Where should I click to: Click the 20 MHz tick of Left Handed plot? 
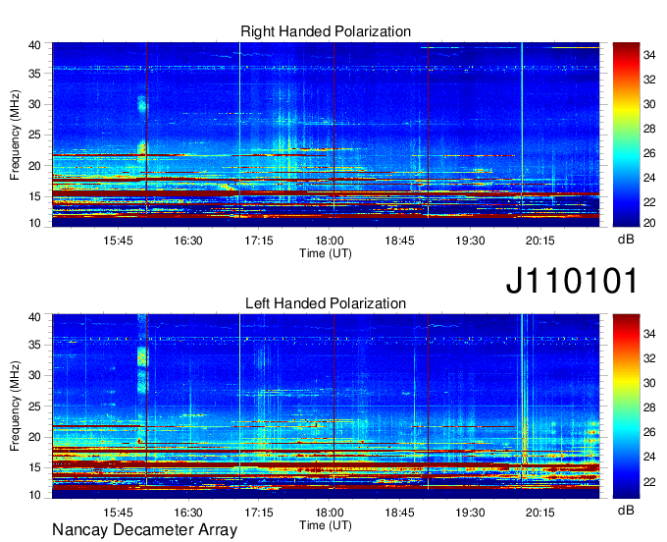[x=34, y=438]
